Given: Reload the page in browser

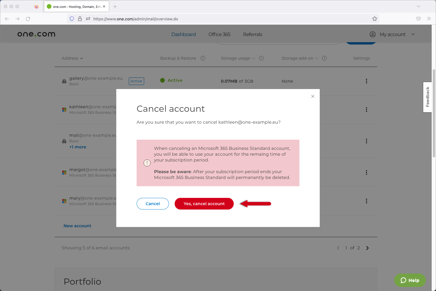Looking at the screenshot, I should tap(28, 19).
